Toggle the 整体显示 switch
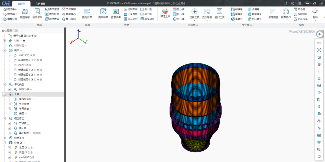Screen dimensions: 325x162 tap(15, 31)
